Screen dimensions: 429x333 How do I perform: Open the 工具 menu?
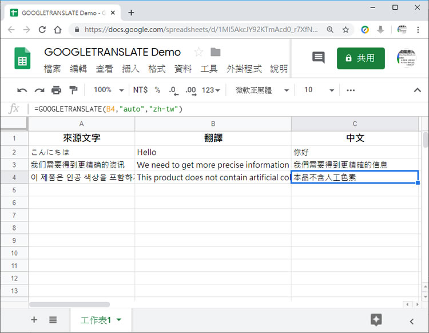click(x=209, y=69)
